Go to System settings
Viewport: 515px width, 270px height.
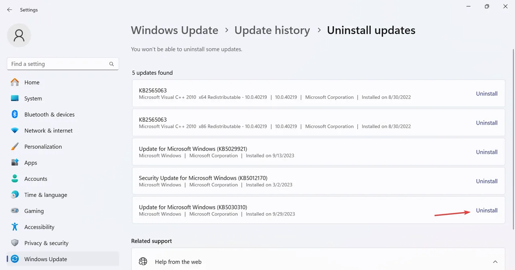(x=63, y=98)
